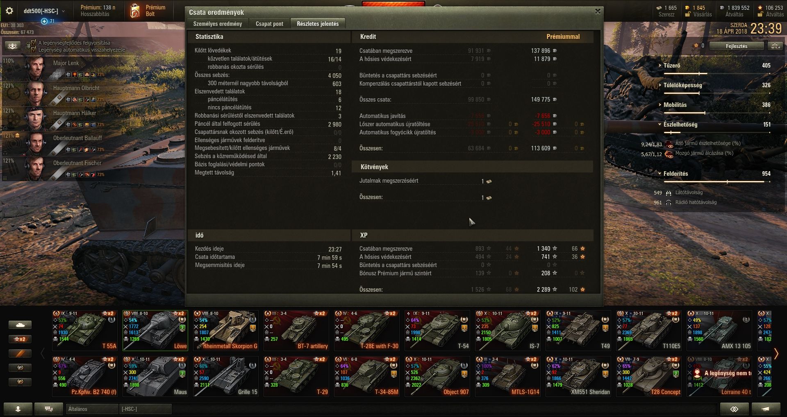Image resolution: width=787 pixels, height=417 pixels.
Task: Select the T 55A tank in carousel
Action: pyautogui.click(x=85, y=330)
